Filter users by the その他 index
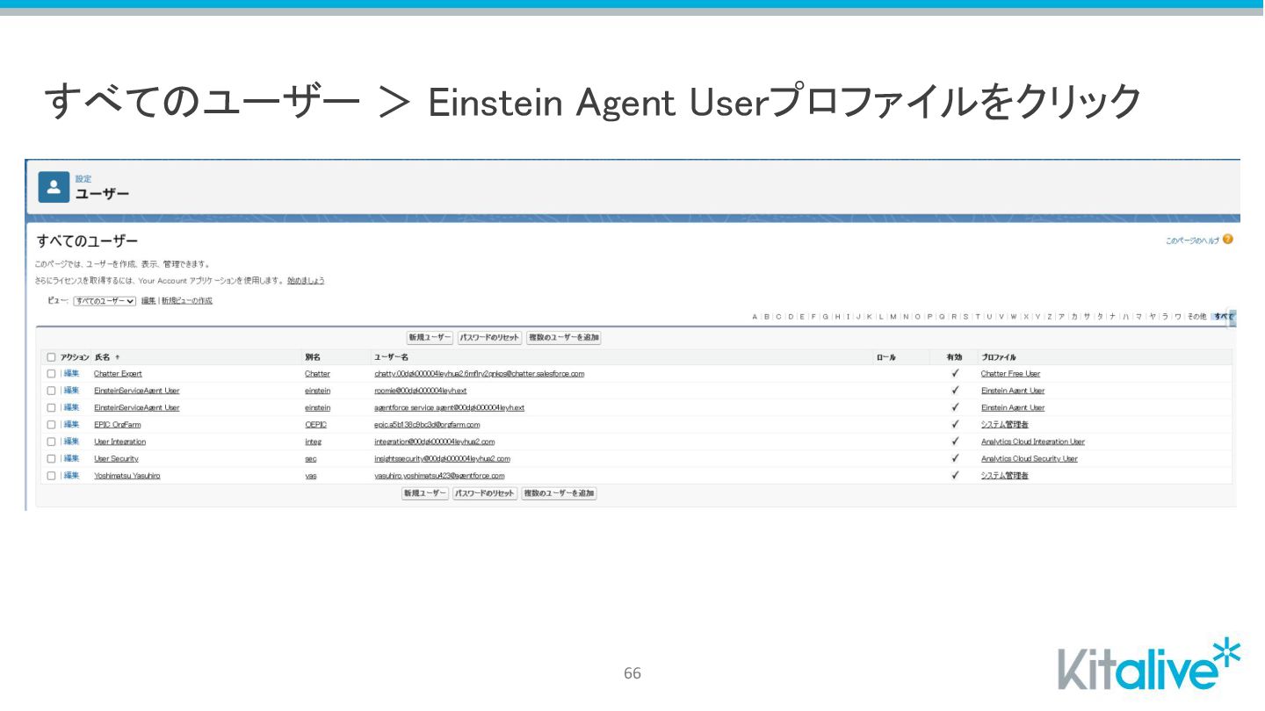 point(1196,317)
